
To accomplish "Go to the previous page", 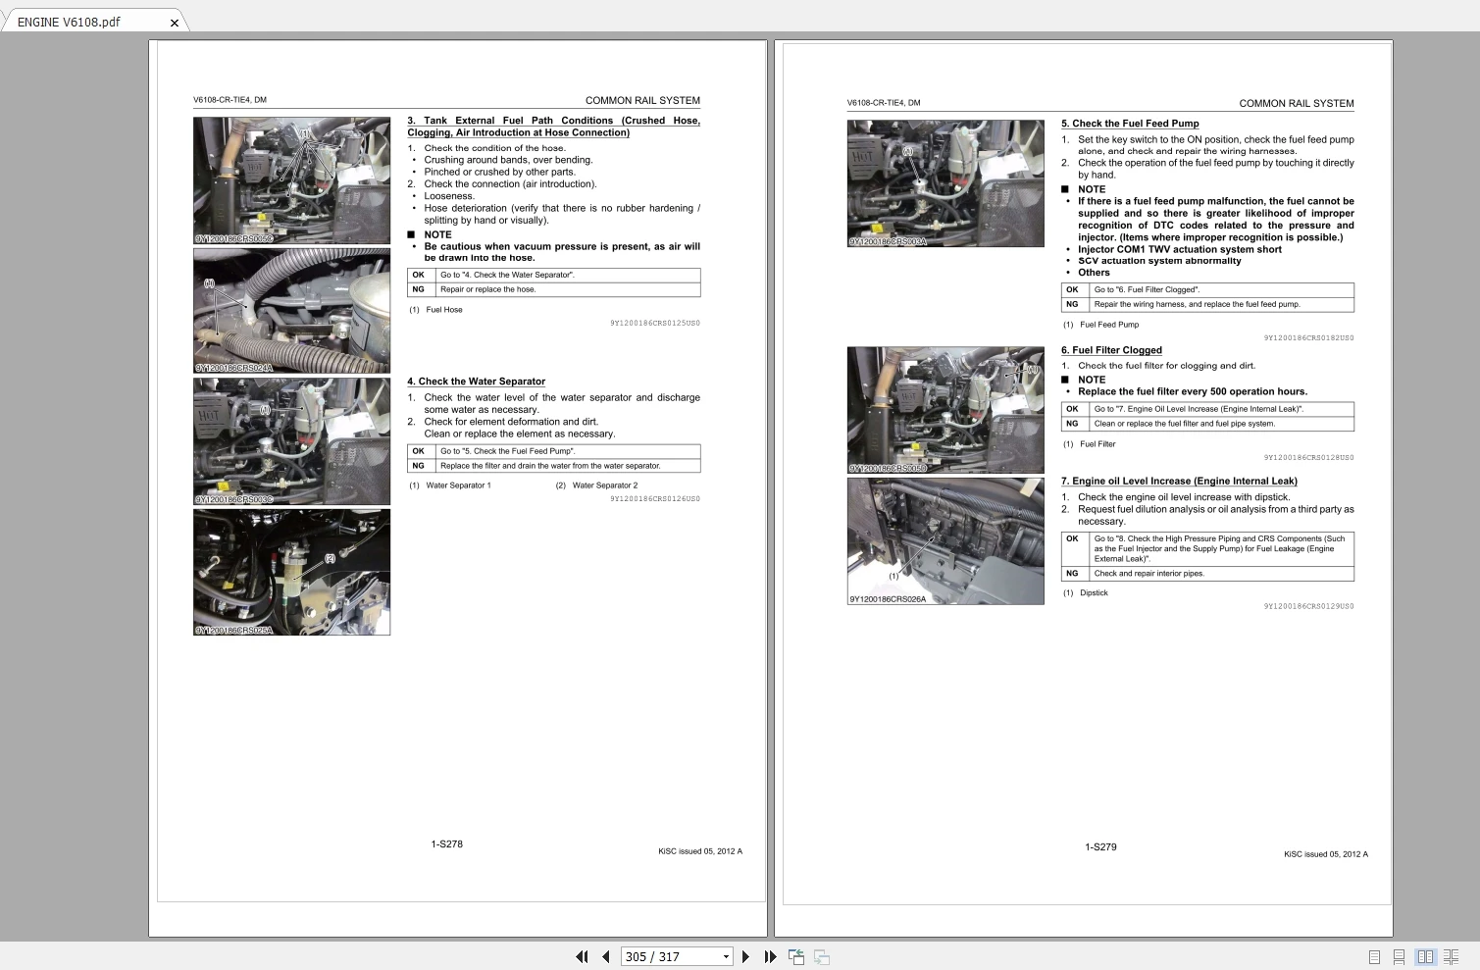I will point(606,956).
